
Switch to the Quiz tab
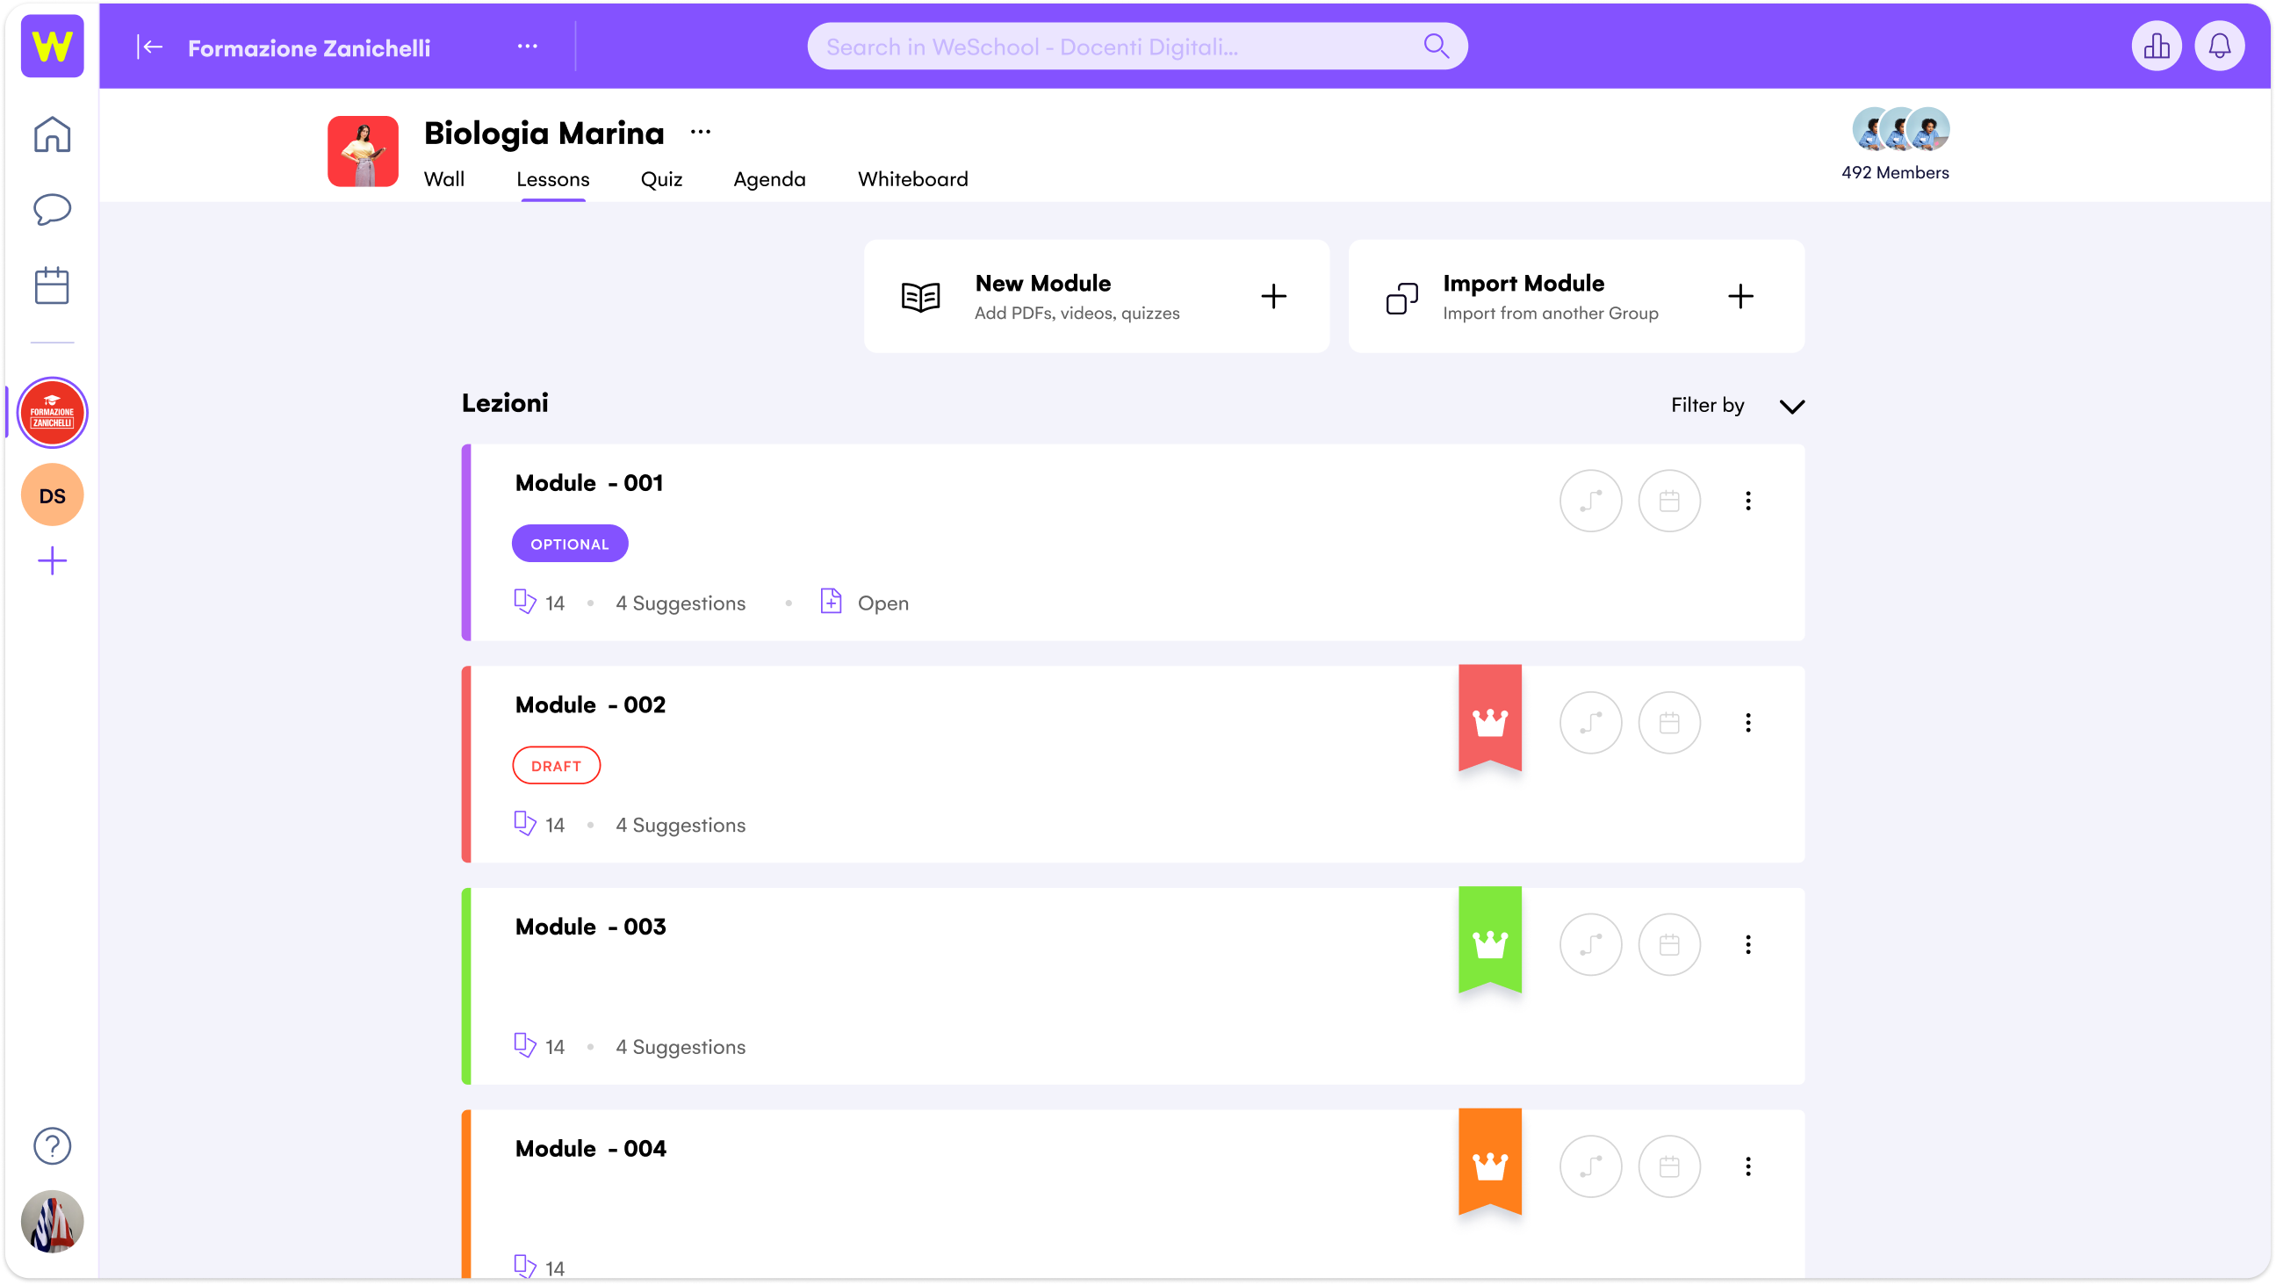pos(661,179)
